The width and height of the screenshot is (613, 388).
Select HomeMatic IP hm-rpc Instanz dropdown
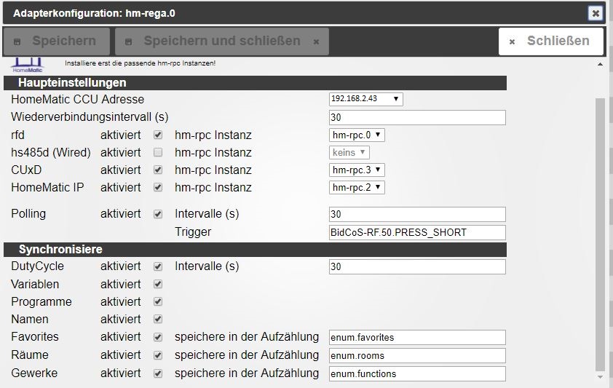click(357, 188)
